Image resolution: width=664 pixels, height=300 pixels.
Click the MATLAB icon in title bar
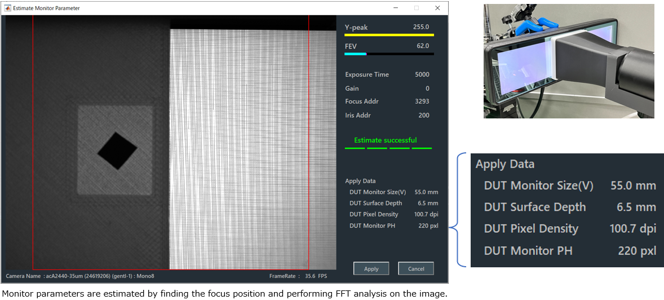(x=8, y=8)
